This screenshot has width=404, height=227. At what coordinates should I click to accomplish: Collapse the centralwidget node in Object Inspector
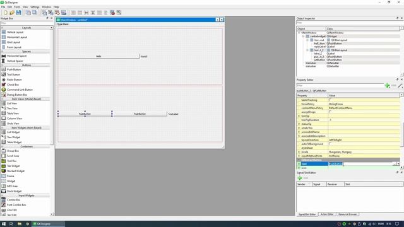pos(303,37)
